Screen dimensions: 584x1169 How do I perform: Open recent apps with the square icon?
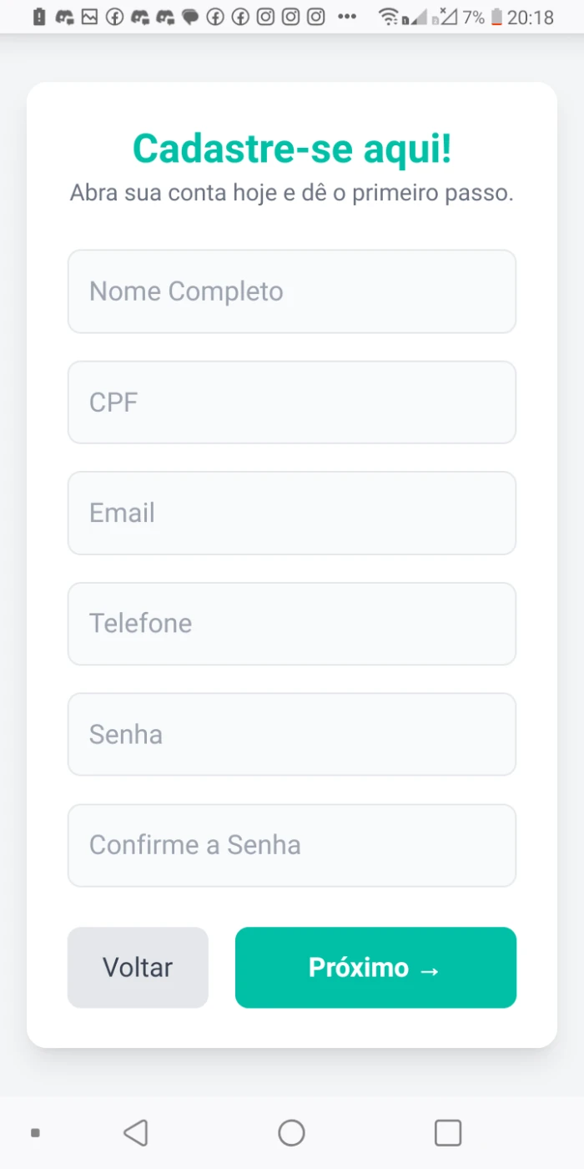pyautogui.click(x=448, y=1133)
